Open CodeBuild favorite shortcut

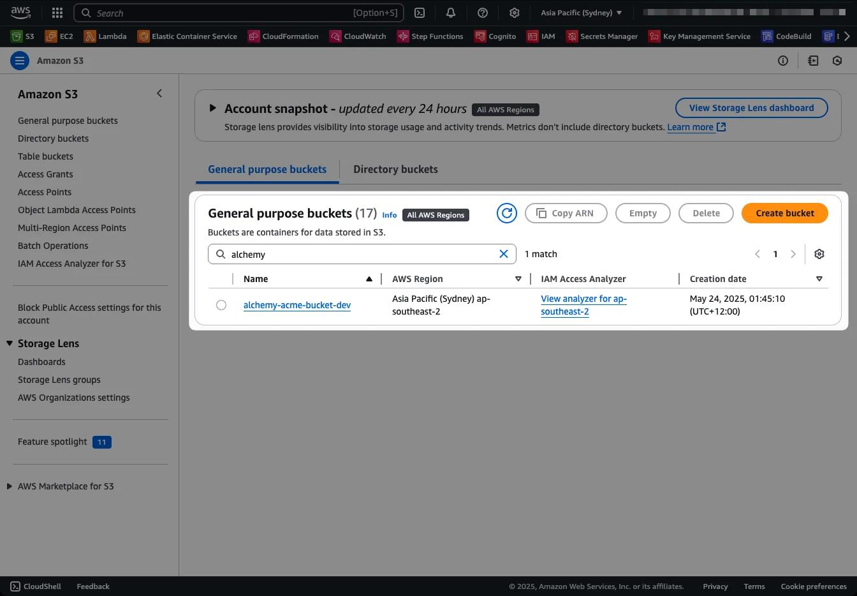[786, 36]
